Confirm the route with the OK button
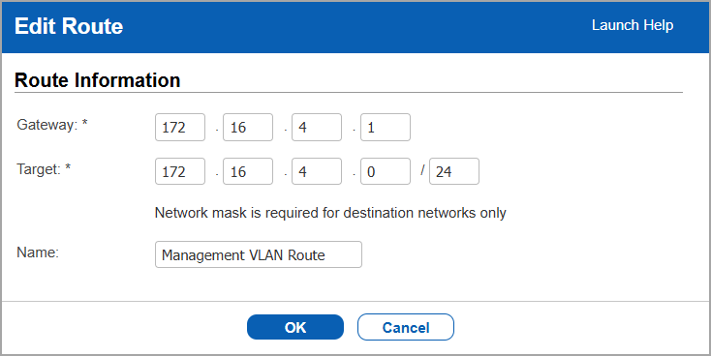The image size is (711, 356). [x=295, y=327]
